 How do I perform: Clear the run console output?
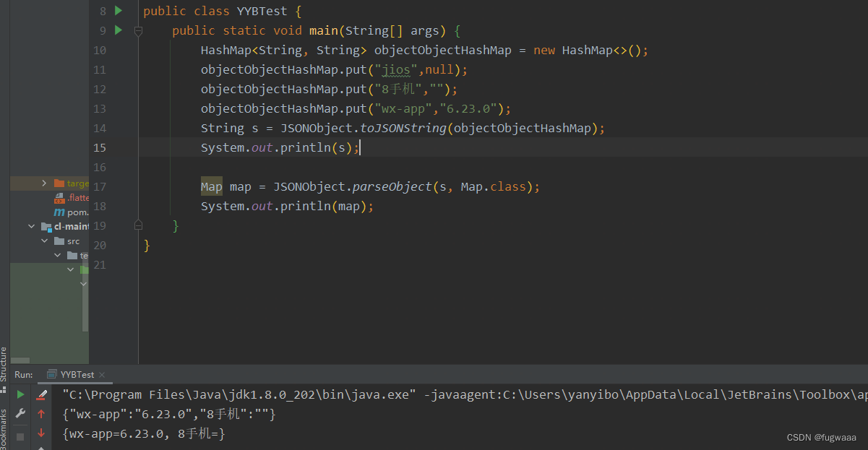pos(41,396)
